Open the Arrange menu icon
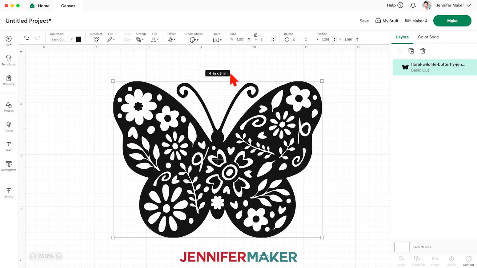Viewport: 477px width, 268px height. pos(138,40)
